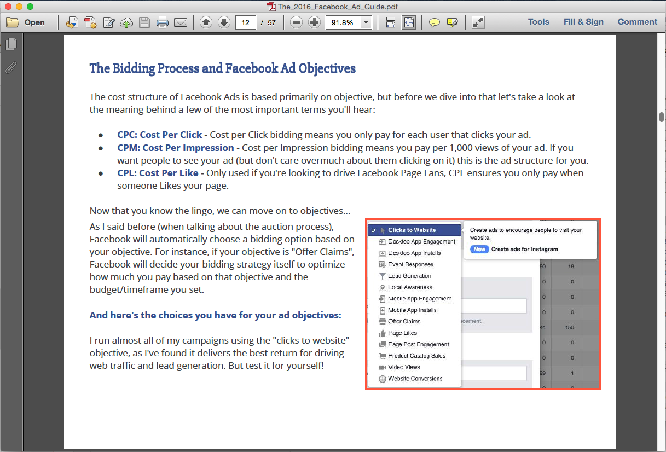The width and height of the screenshot is (666, 452).
Task: Open the Comment pane
Action: point(638,22)
